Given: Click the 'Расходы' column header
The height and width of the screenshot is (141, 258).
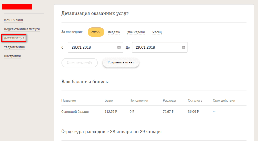Looking at the screenshot, I should click(x=169, y=101).
